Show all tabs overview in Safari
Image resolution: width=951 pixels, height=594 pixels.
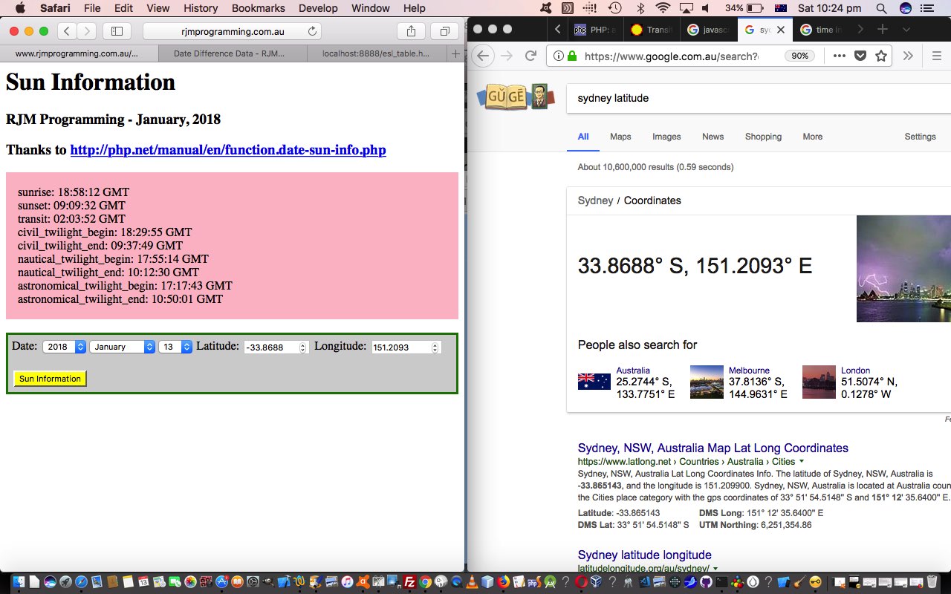tap(444, 31)
